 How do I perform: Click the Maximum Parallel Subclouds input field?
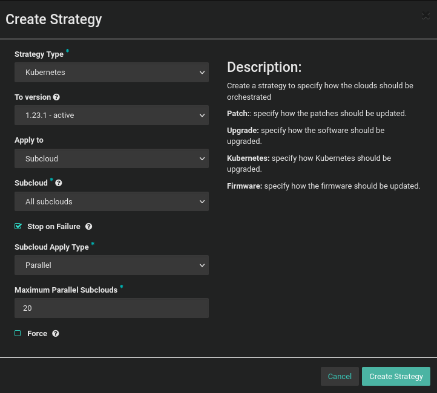coord(111,308)
